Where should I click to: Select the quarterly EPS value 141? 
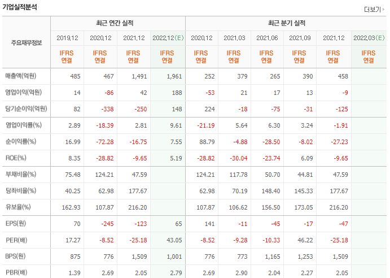click(x=210, y=224)
